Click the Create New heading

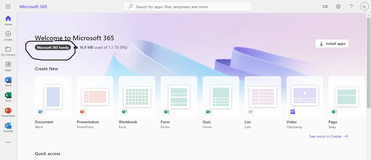click(x=46, y=69)
